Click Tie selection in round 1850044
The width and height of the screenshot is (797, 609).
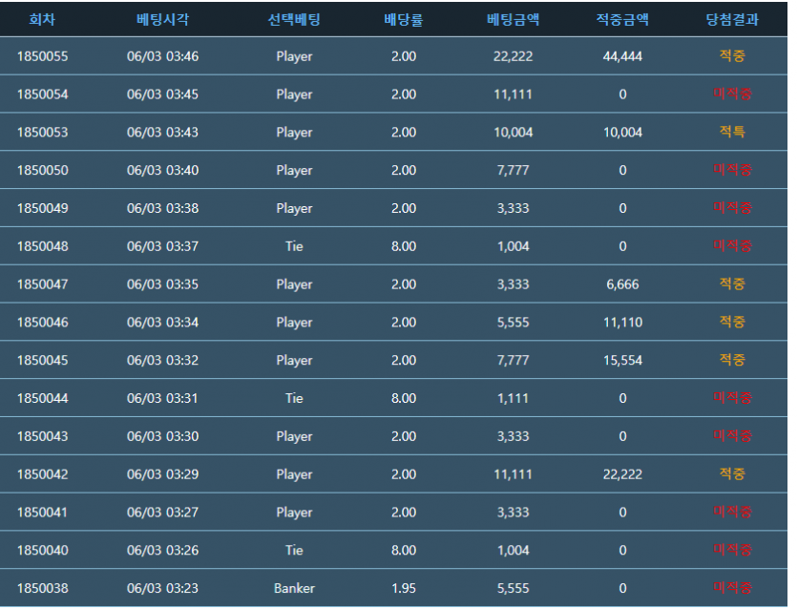click(294, 398)
